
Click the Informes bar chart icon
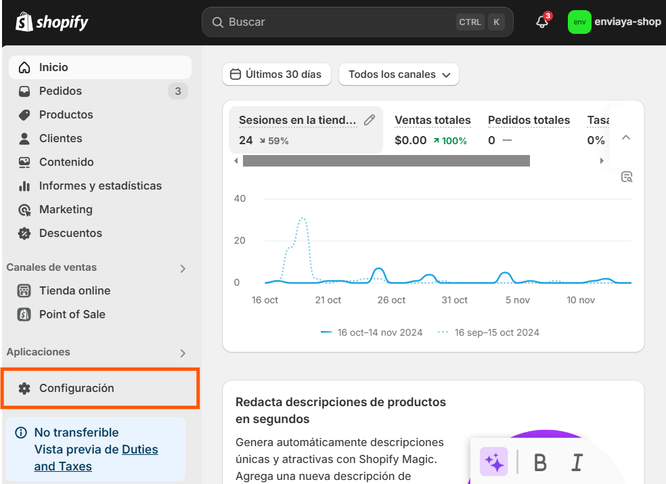tap(24, 186)
